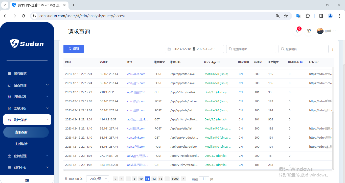Open 服务概览 in the sidebar
Image resolution: width=345 pixels, height=183 pixels.
click(20, 74)
